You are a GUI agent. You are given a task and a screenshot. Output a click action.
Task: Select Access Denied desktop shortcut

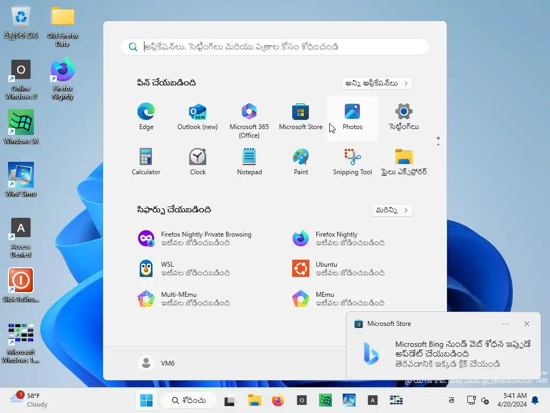click(x=21, y=238)
